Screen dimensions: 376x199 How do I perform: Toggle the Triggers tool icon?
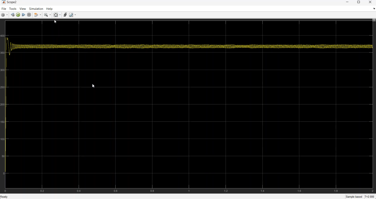click(65, 15)
